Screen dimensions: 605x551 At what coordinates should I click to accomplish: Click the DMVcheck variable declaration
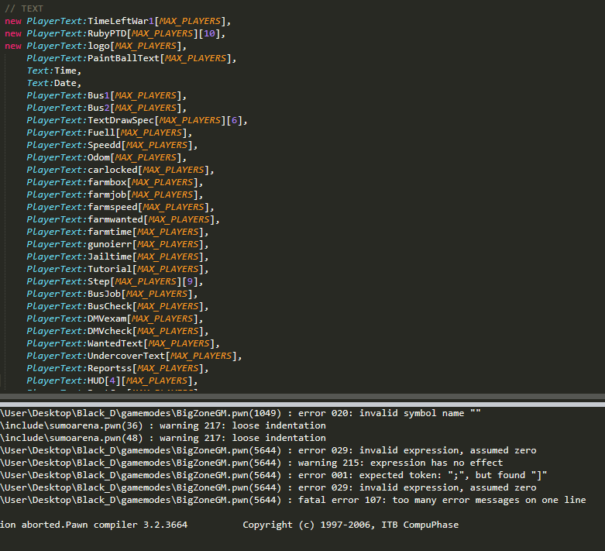tap(118, 331)
